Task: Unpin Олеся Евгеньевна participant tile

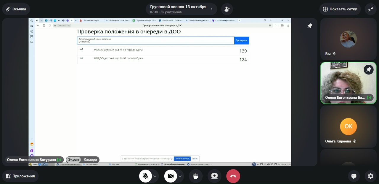Action: click(368, 70)
